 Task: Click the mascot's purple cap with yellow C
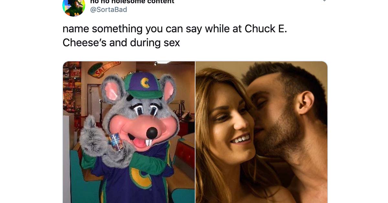click(x=143, y=85)
